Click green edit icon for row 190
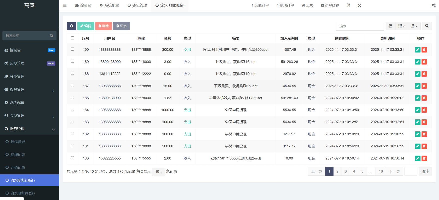439x200 pixels. 417,50
